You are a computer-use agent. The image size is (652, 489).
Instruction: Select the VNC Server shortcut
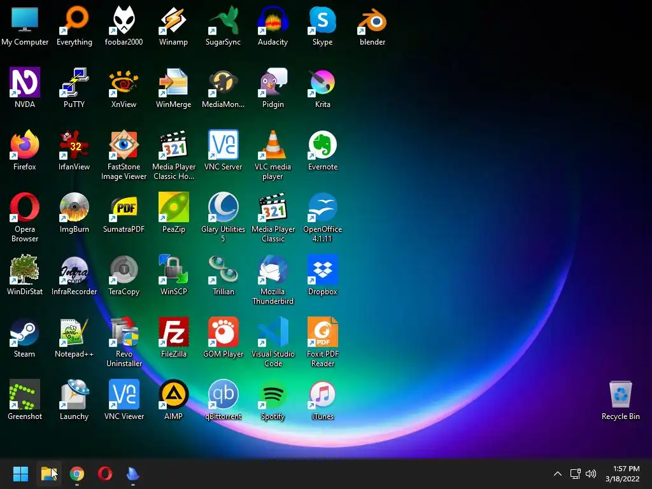[x=223, y=145]
